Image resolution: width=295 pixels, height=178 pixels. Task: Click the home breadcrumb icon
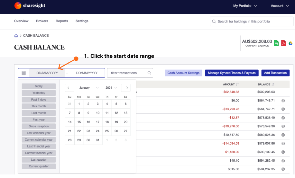[16, 36]
